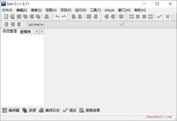Click the Add to project icon
The image size is (177, 121).
[106, 17]
